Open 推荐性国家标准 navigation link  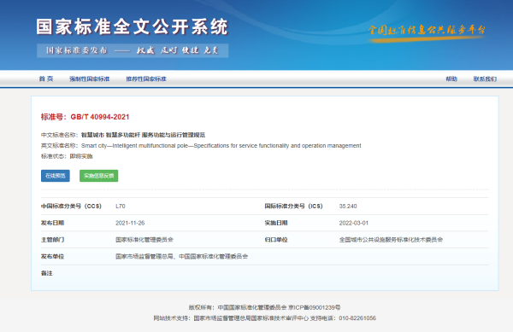(x=146, y=79)
